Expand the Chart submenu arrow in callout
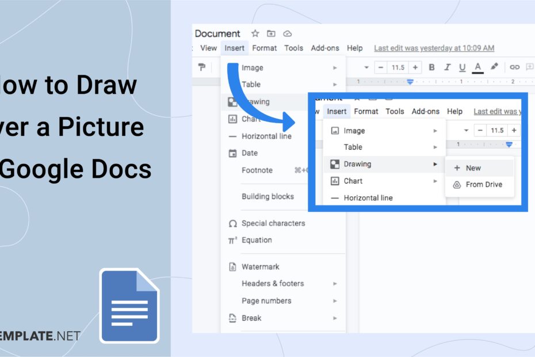The image size is (535, 357). click(435, 181)
